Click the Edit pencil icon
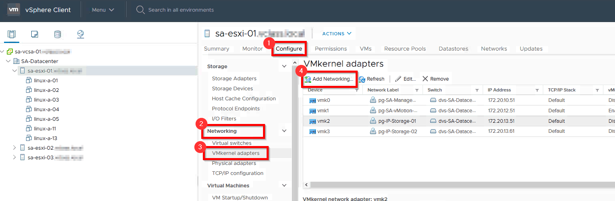Image resolution: width=615 pixels, height=201 pixels. pos(398,79)
